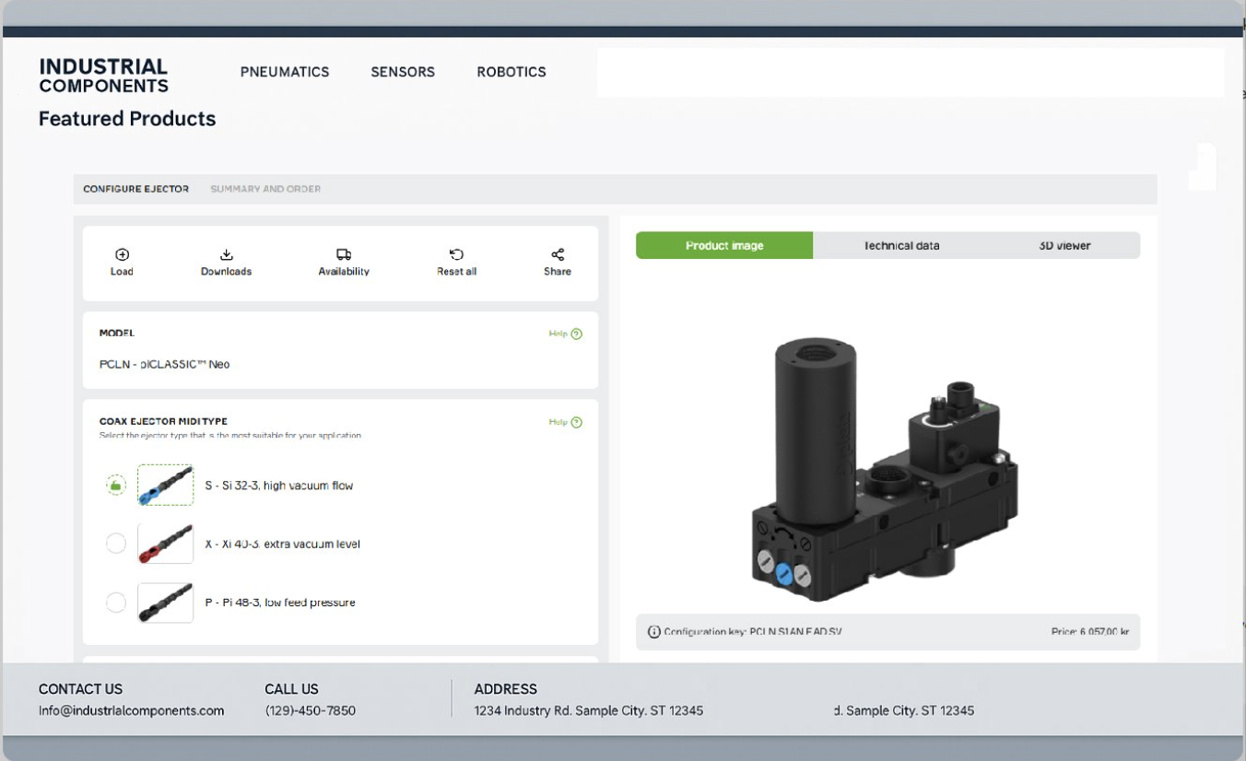Open the Pneumatics menu

coord(285,72)
